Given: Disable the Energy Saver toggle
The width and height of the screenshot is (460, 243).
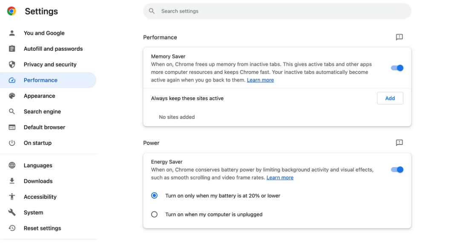Looking at the screenshot, I should click(x=397, y=170).
